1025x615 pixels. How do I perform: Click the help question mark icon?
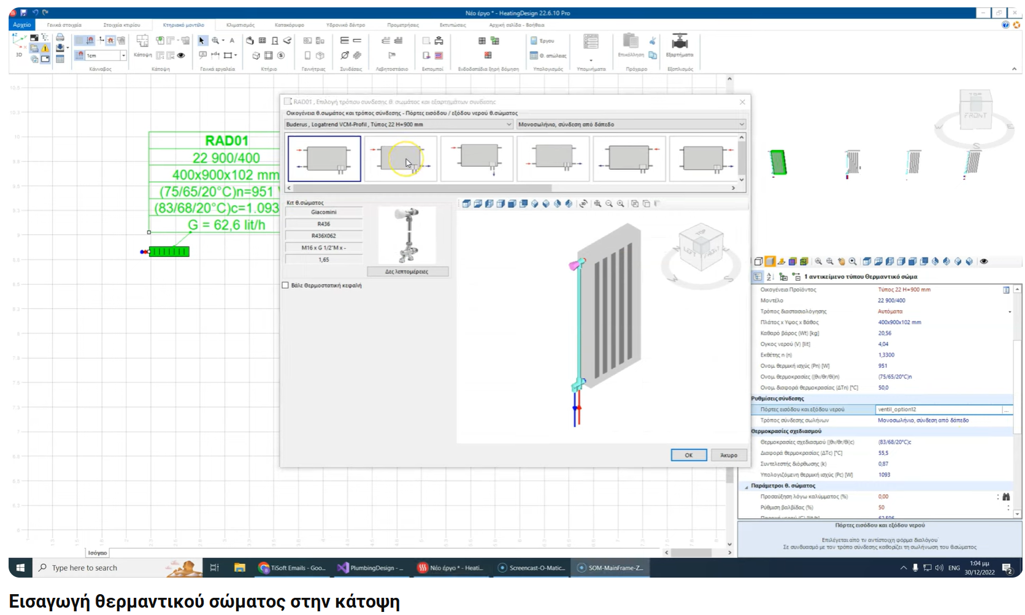tap(1005, 25)
